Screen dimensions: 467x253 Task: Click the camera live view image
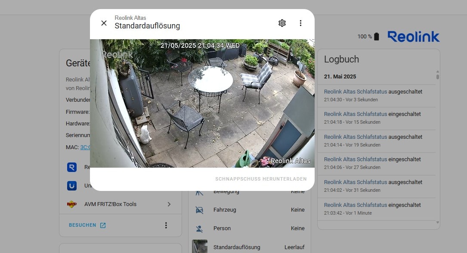pyautogui.click(x=202, y=103)
